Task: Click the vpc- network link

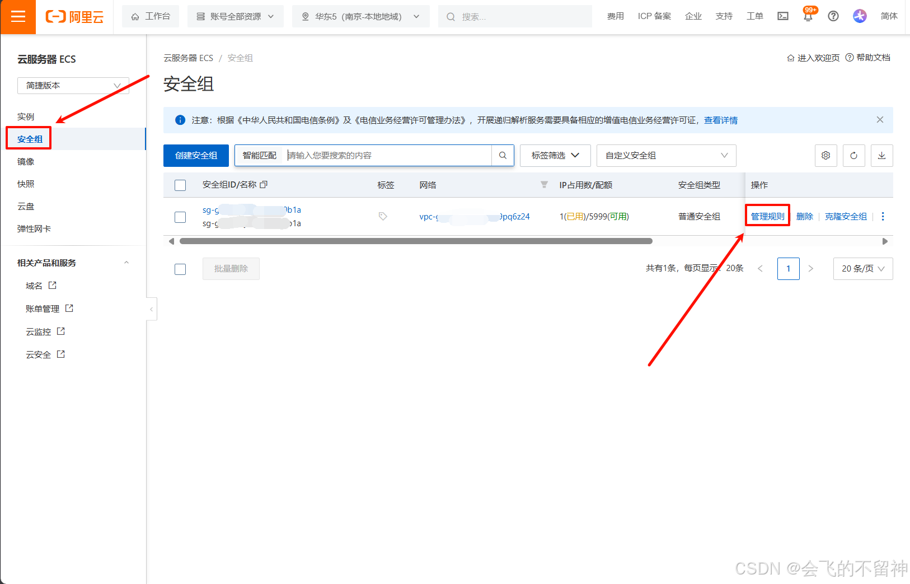Action: click(x=475, y=217)
